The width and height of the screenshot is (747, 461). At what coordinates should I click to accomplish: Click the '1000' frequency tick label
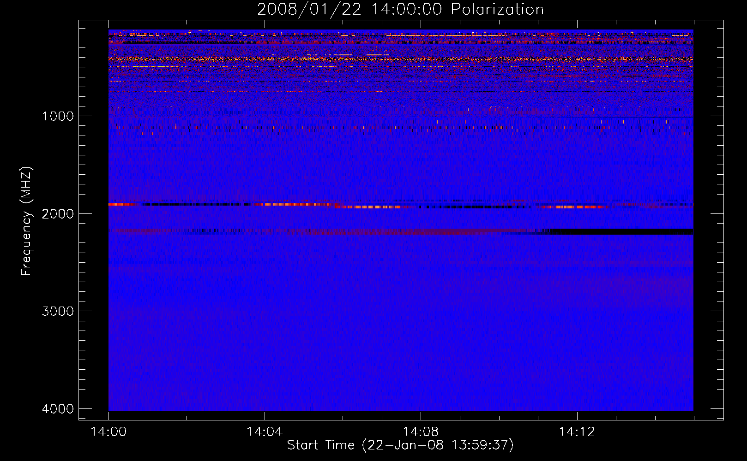pyautogui.click(x=58, y=116)
